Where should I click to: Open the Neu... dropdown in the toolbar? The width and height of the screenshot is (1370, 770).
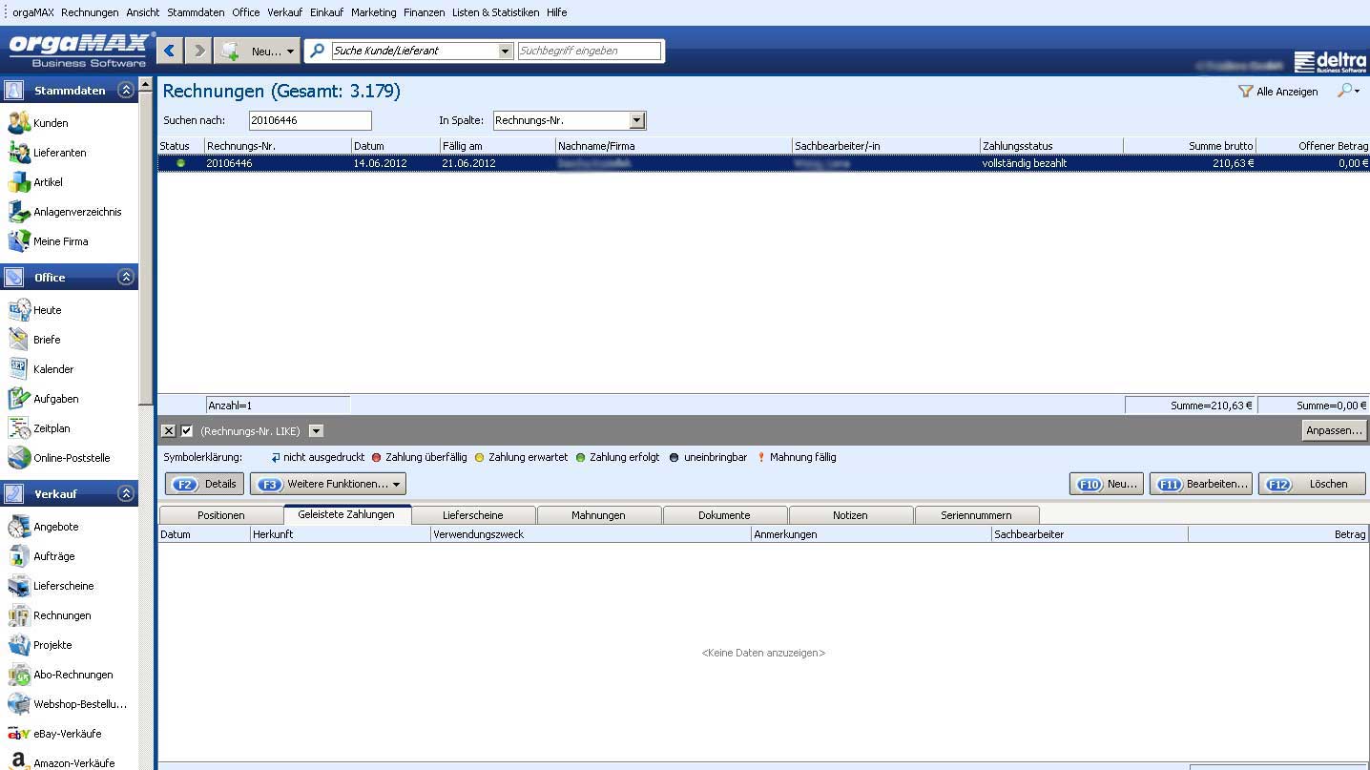coord(258,52)
